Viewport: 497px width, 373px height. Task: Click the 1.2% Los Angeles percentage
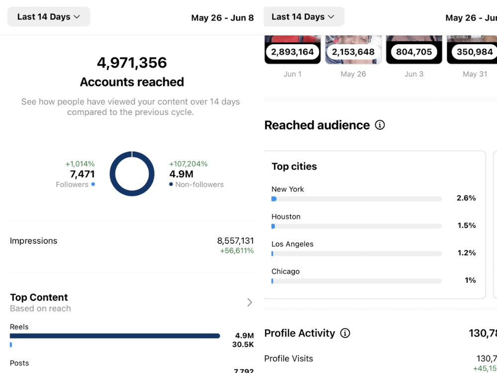tap(467, 253)
